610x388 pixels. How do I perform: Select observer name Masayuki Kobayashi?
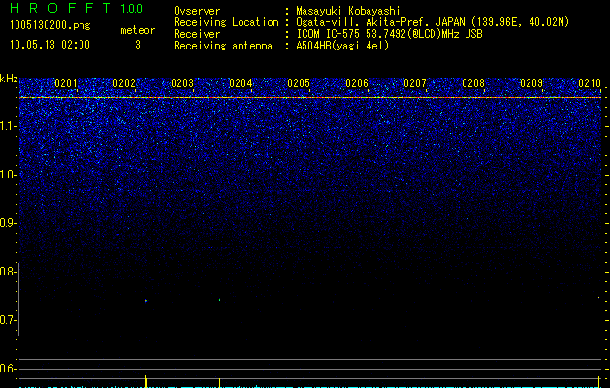348,11
